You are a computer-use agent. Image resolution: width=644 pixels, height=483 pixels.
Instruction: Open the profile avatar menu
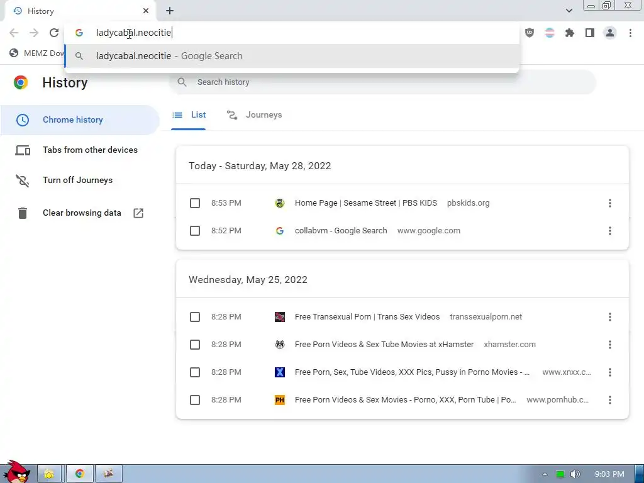tap(610, 33)
